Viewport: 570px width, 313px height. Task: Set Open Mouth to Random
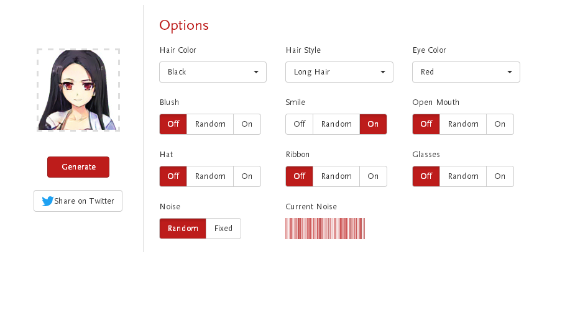coord(463,124)
